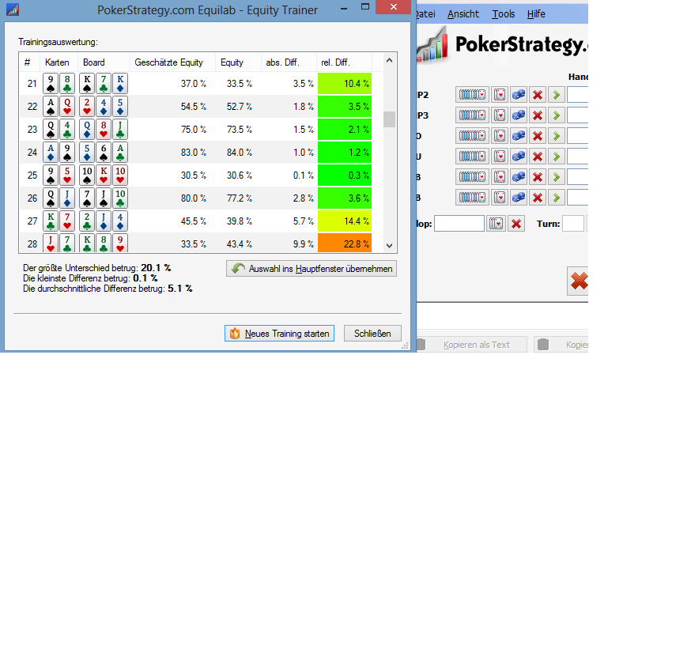Open the Tools menu in the main window
Image resolution: width=676 pixels, height=672 pixels.
tap(503, 14)
